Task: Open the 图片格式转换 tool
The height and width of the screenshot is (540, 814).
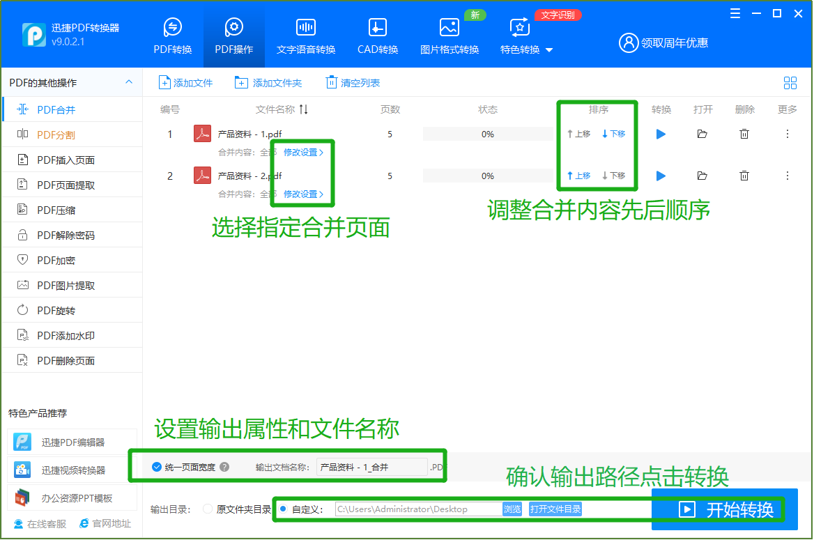Action: 449,28
